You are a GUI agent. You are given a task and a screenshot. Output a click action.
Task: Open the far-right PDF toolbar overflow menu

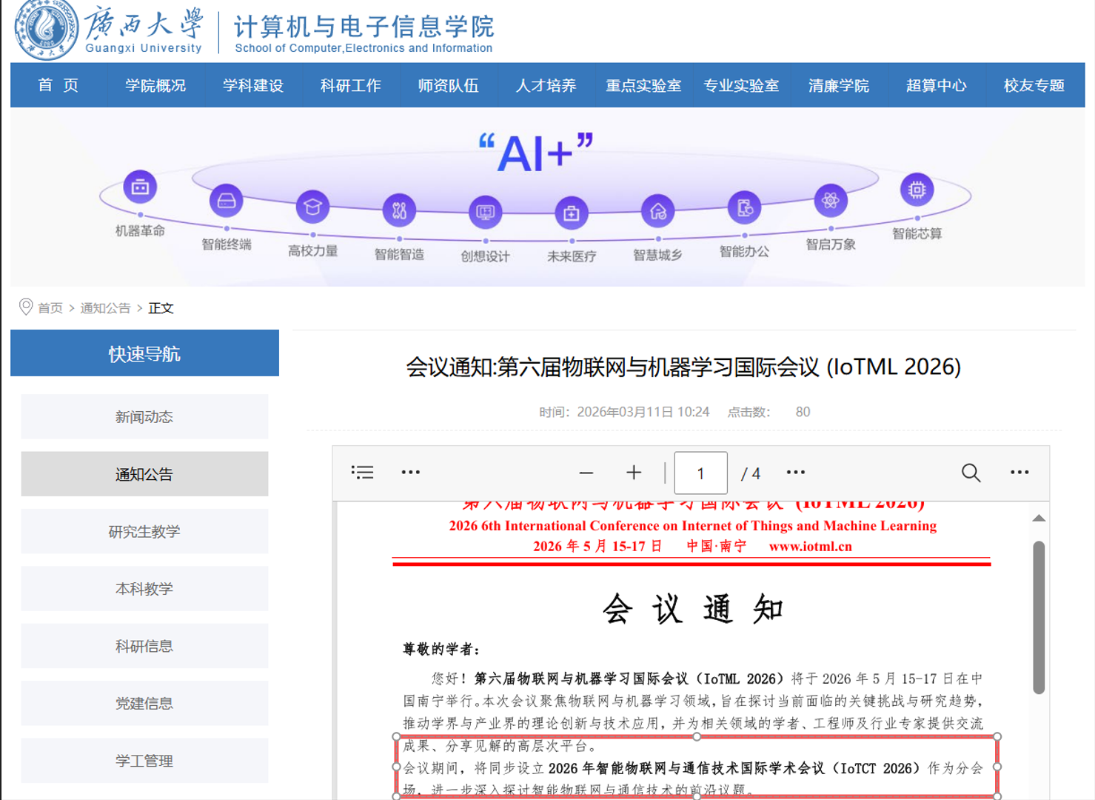coord(1019,473)
